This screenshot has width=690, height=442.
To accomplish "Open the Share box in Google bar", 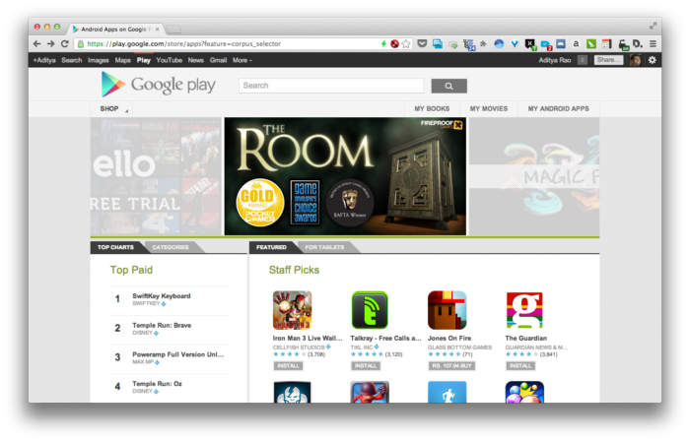I will click(608, 60).
